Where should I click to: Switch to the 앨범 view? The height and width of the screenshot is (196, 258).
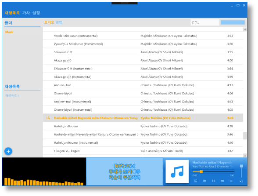pyautogui.click(x=59, y=22)
